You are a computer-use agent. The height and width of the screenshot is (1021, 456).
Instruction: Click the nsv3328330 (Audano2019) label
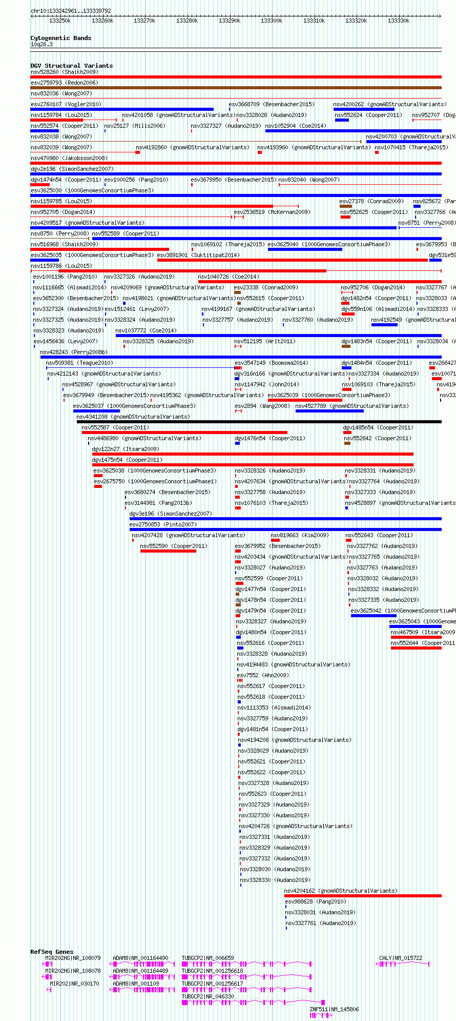[275, 880]
